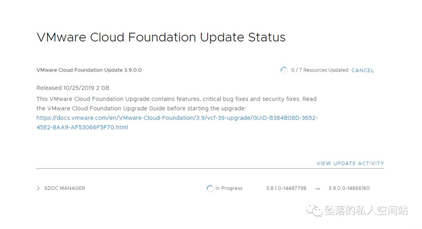Click the current version 3.8.1.0-14487798
422x229 pixels.
[286, 188]
